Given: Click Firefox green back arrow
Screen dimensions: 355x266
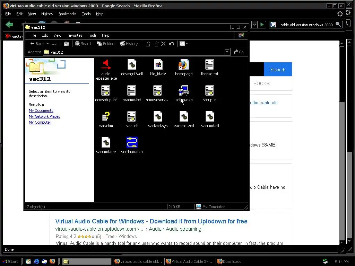Looking at the screenshot, I should (9, 25).
